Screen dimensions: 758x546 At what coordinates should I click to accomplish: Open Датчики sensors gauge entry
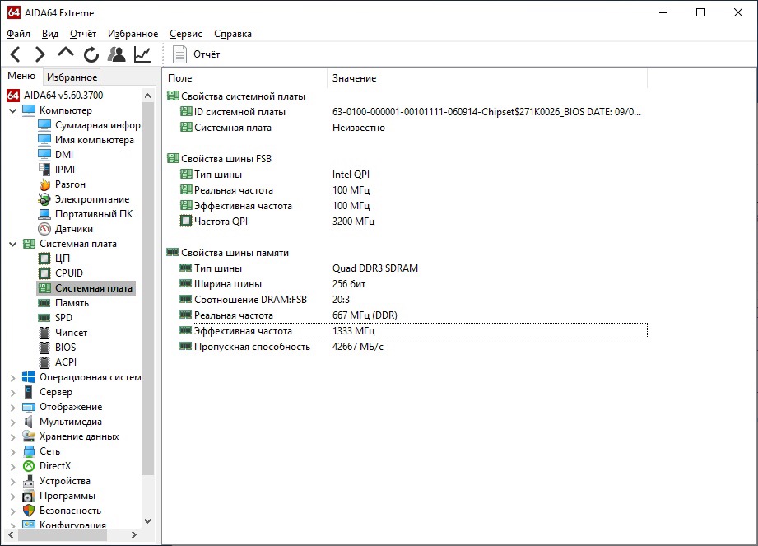[73, 229]
